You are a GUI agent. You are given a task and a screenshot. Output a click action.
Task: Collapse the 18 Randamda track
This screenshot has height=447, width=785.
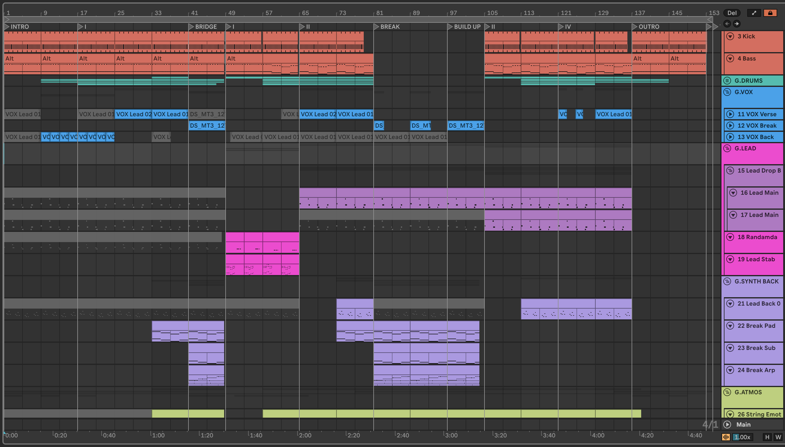pos(730,237)
